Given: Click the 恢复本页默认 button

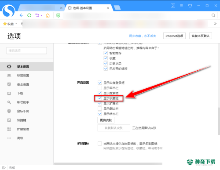Looking at the screenshot, I should point(201,36).
